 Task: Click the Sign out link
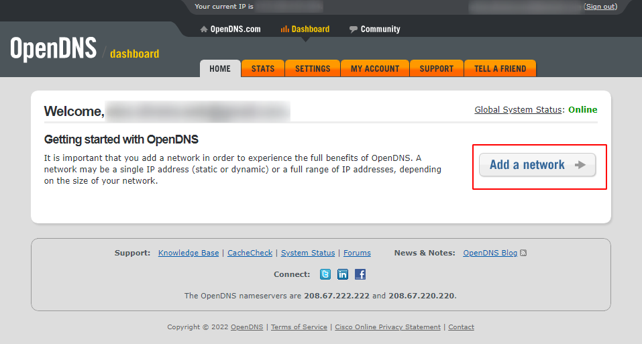[x=600, y=7]
